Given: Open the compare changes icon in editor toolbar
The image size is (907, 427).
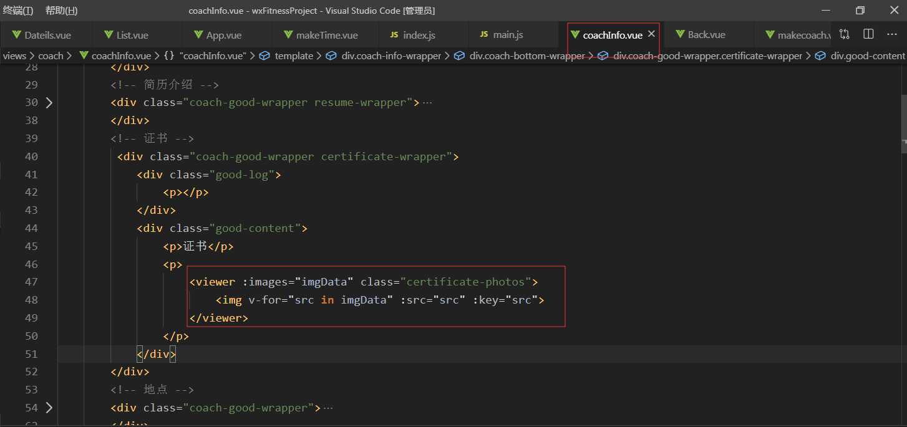Looking at the screenshot, I should pyautogui.click(x=844, y=34).
